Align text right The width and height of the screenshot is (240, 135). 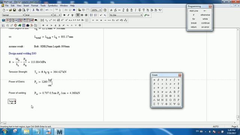tap(86, 15)
